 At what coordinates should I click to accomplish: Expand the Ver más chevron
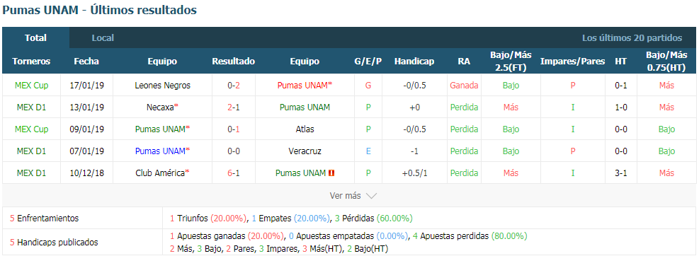click(371, 195)
